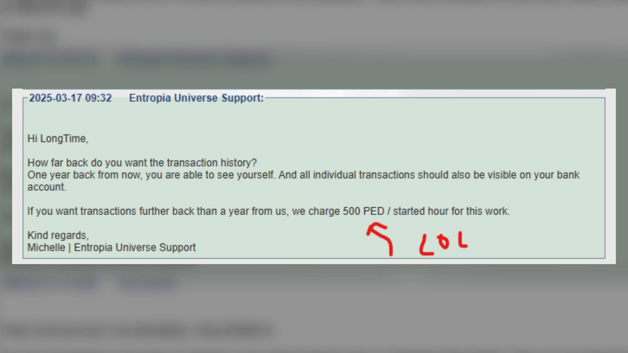Open second blurred blue link below message

pyautogui.click(x=146, y=282)
